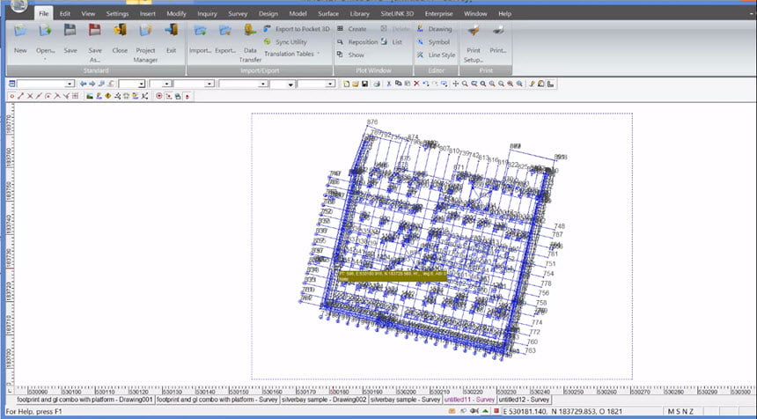Select the red line draw tool
The width and height of the screenshot is (757, 419).
point(21,97)
